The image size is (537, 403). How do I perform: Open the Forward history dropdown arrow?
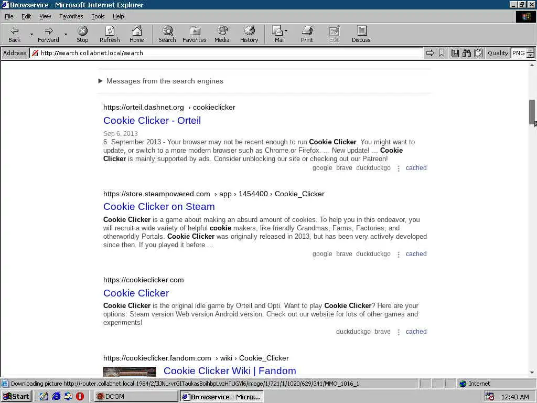tap(66, 34)
